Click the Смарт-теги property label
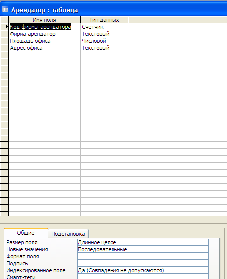The image size is (227, 279). pos(21,277)
